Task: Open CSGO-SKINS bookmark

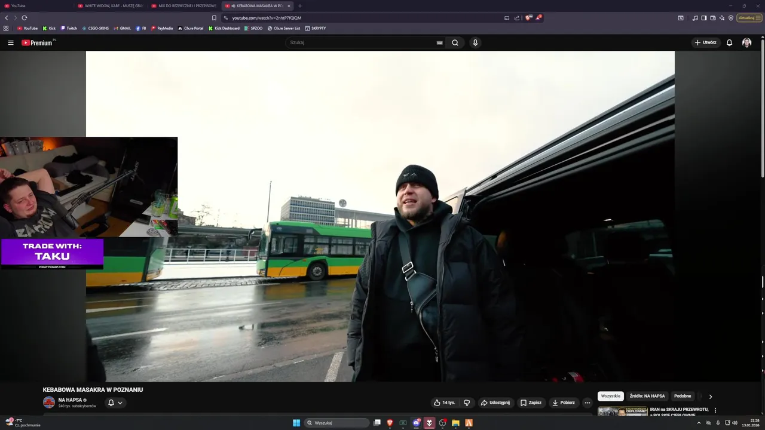Action: (96, 28)
